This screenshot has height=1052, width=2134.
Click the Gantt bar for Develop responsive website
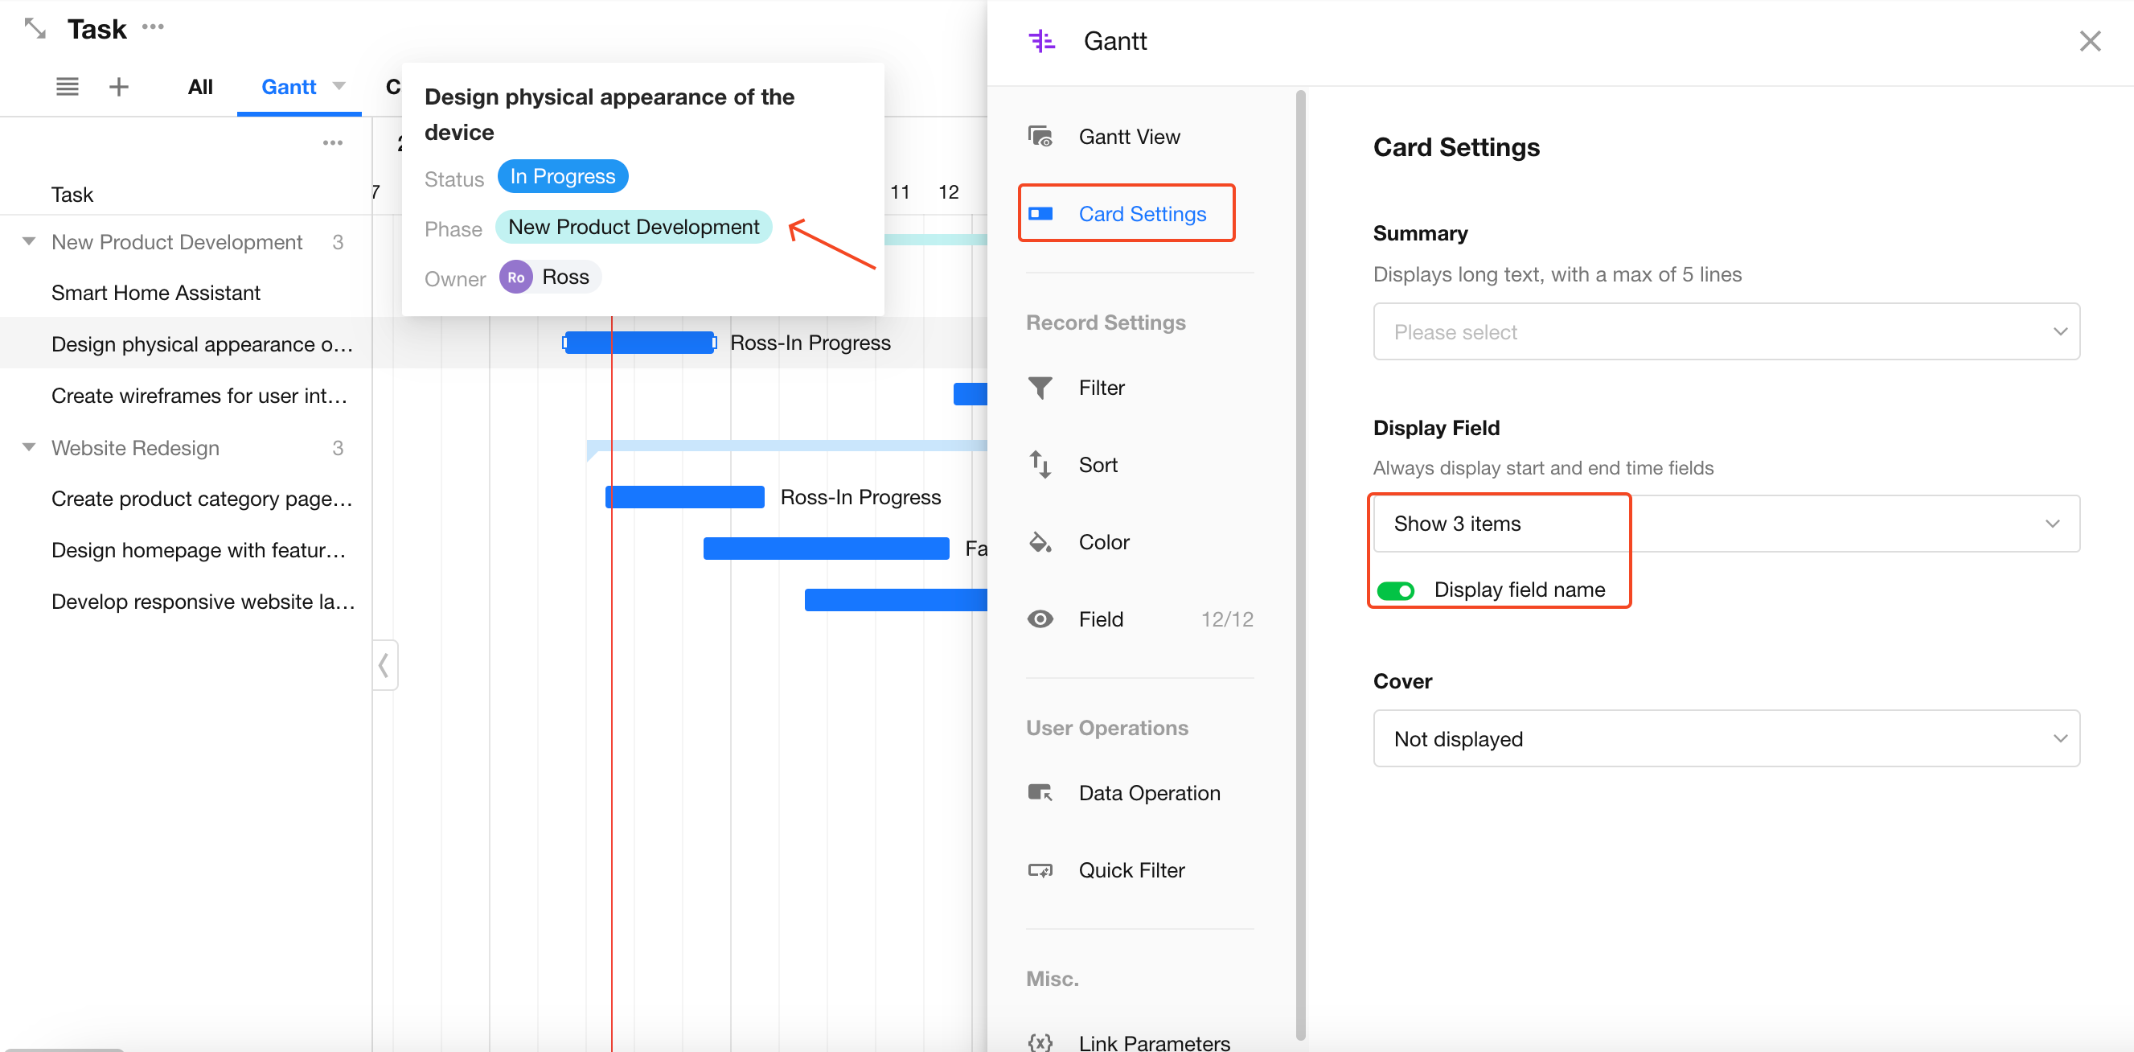coord(896,600)
